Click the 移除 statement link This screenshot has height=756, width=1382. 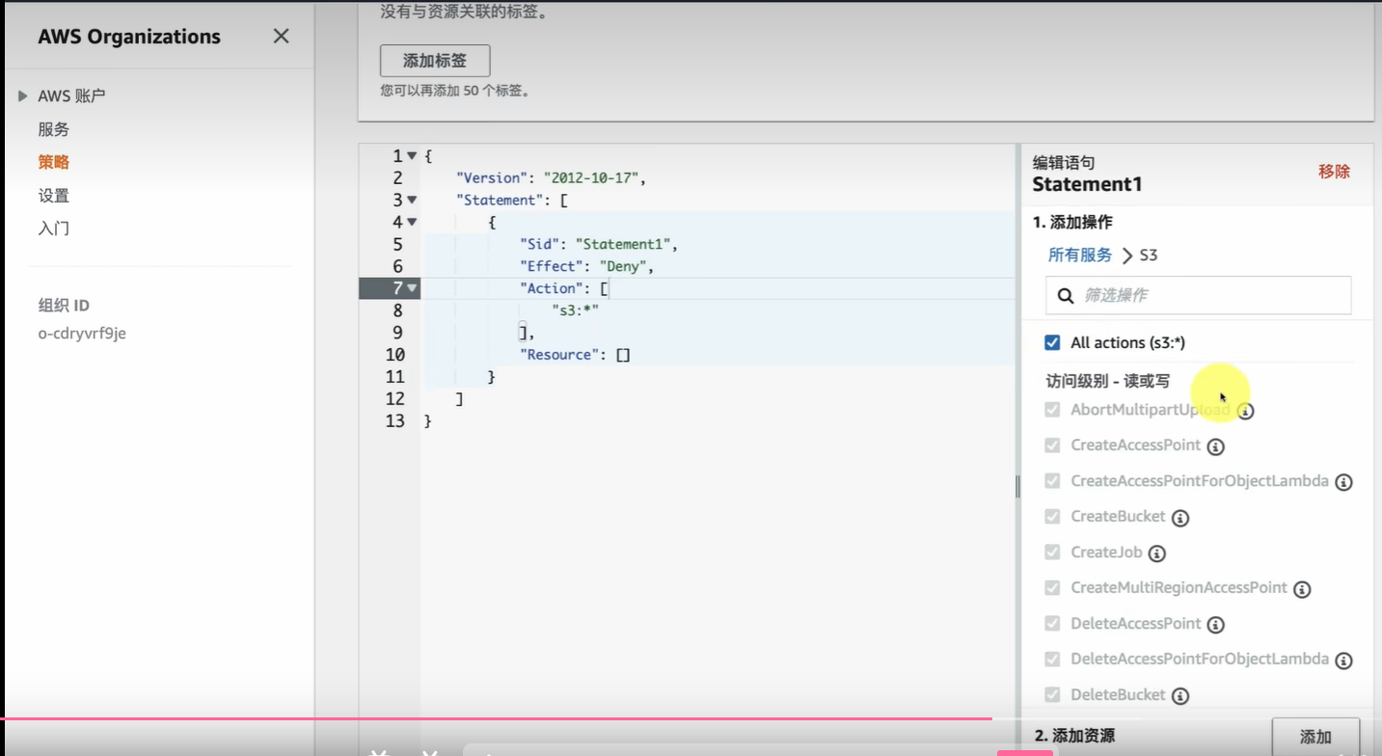point(1334,172)
